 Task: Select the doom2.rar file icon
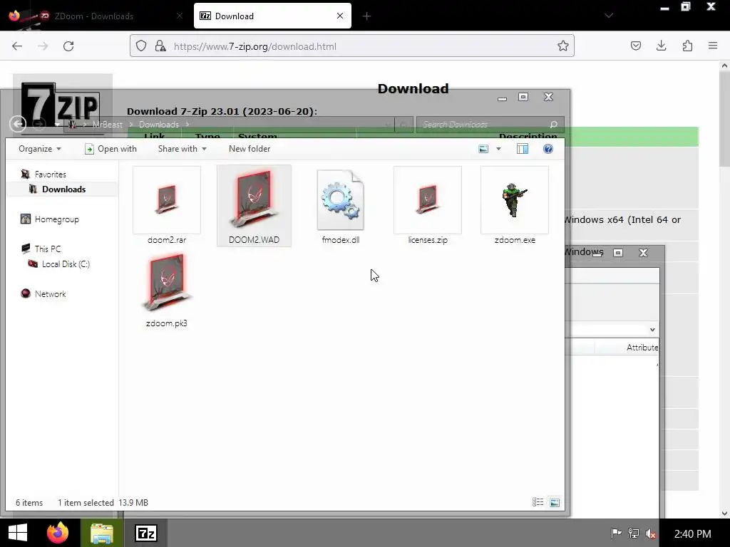167,199
